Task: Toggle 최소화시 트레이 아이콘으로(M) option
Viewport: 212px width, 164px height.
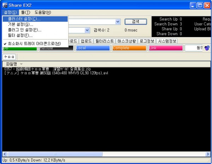Action: coord(35,44)
